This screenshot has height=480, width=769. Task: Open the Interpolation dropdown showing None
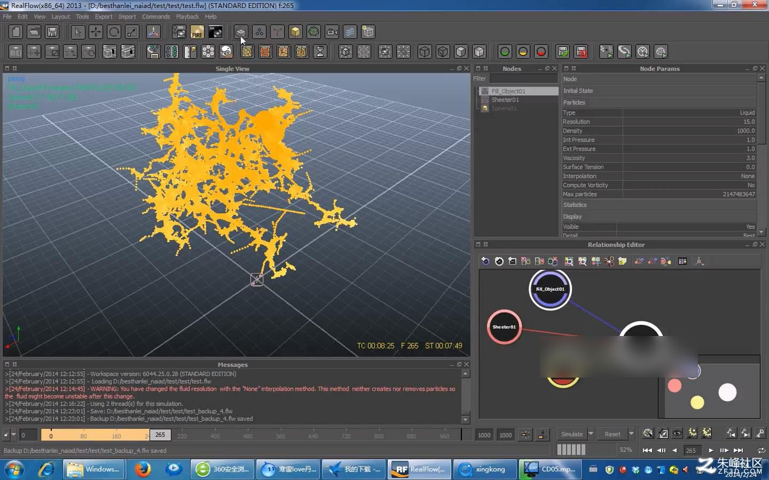tap(689, 176)
